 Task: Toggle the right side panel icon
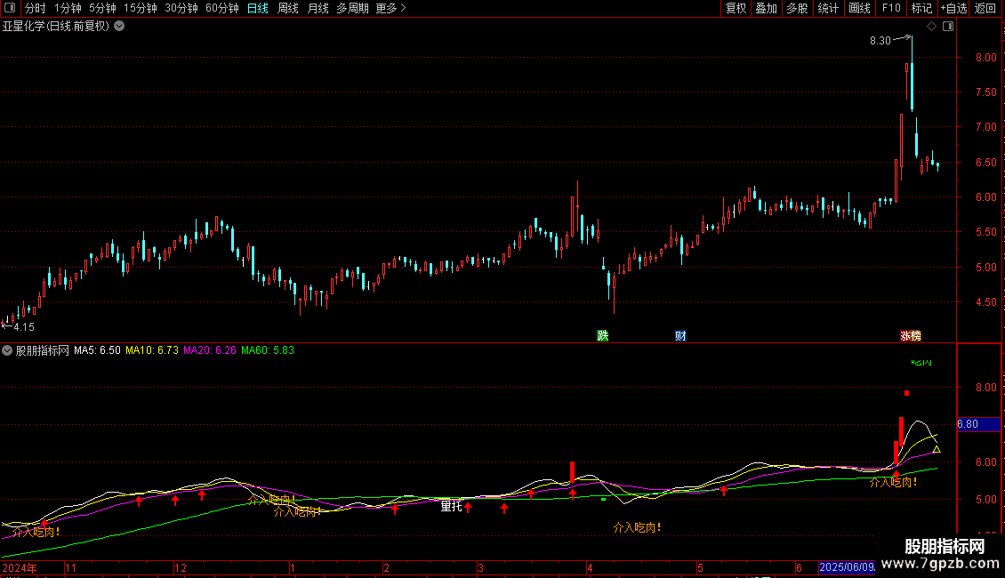pos(948,27)
